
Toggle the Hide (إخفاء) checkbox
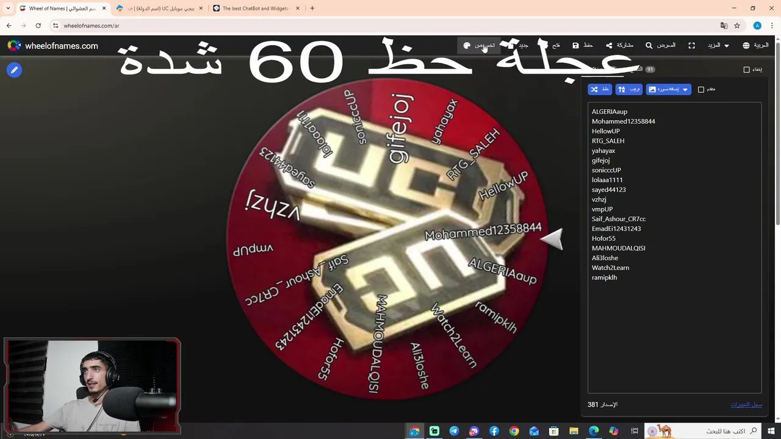(746, 70)
